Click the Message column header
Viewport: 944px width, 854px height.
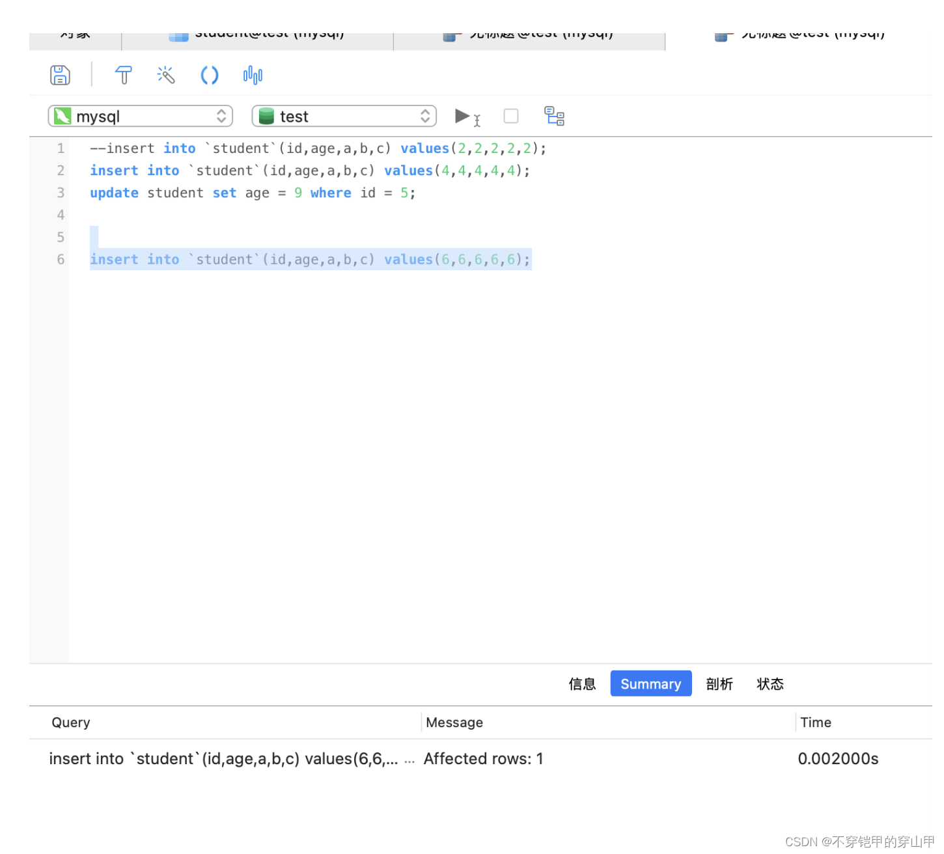tap(454, 722)
